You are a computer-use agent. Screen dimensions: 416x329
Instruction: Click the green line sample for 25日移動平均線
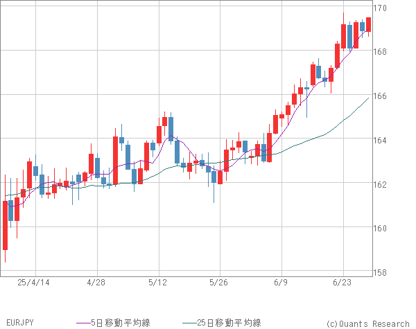click(x=189, y=323)
